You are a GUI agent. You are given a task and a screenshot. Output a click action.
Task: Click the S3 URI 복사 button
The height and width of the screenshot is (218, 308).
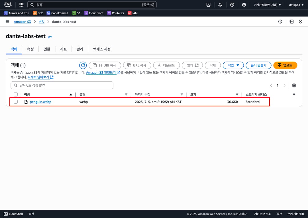[105, 65]
